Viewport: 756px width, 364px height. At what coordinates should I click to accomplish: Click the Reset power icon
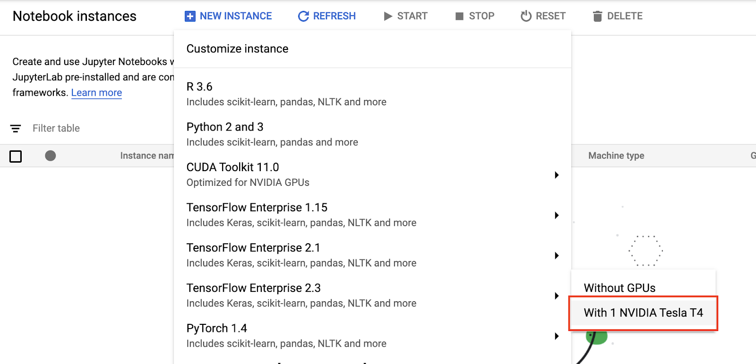[526, 16]
